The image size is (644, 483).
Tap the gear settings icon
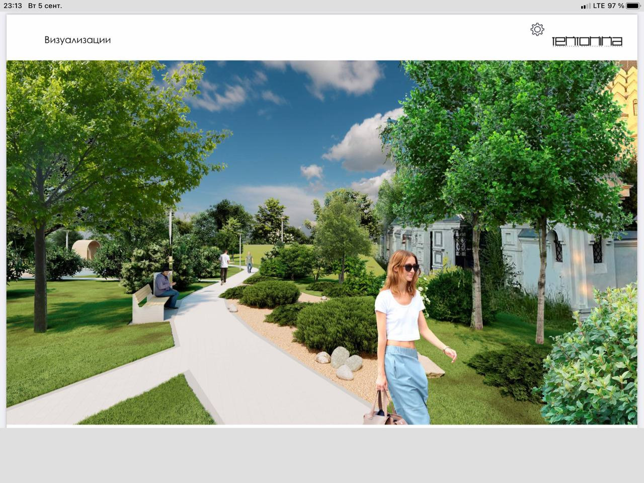click(x=537, y=30)
